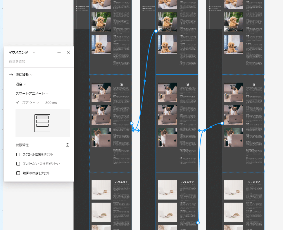Image resolution: width=283 pixels, height=230 pixels.
Task: Click the 次に移動 arrow icon
Action: pos(11,75)
